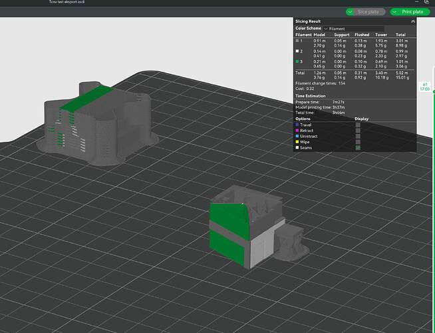Click the Print plate button
Image resolution: width=435 pixels, height=333 pixels.
point(413,12)
